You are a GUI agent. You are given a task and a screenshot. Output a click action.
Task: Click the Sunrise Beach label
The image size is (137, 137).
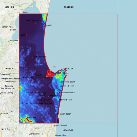point(67,86)
